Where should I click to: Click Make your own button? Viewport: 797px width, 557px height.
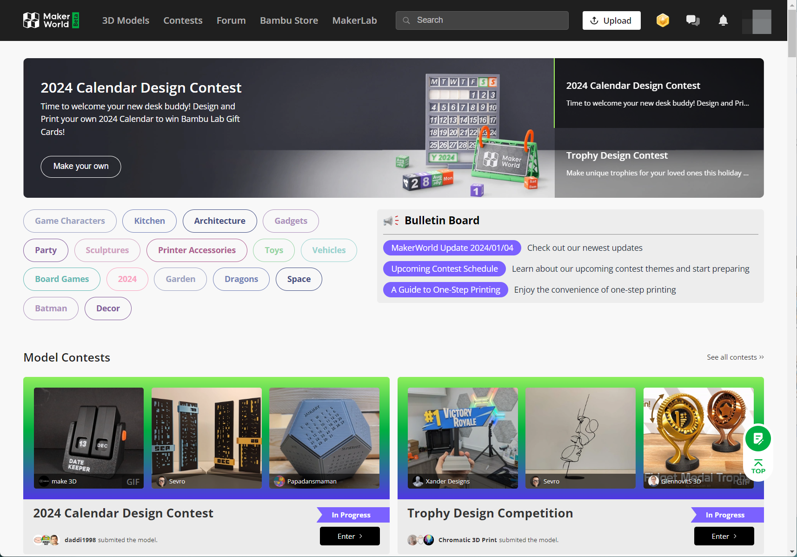coord(81,167)
